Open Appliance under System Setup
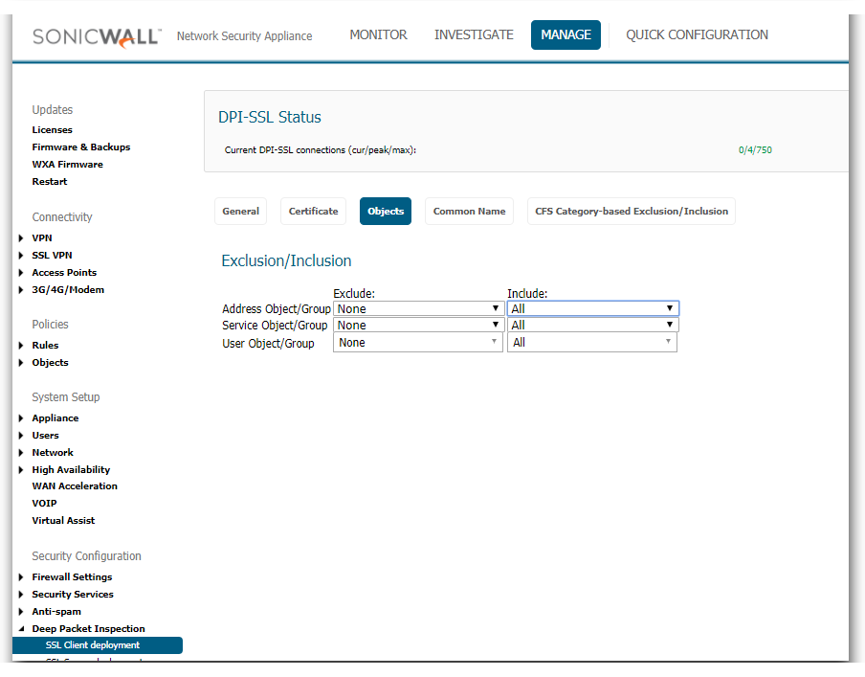The width and height of the screenshot is (865, 677). (x=55, y=418)
